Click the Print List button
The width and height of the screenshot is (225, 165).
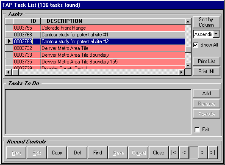[206, 61]
